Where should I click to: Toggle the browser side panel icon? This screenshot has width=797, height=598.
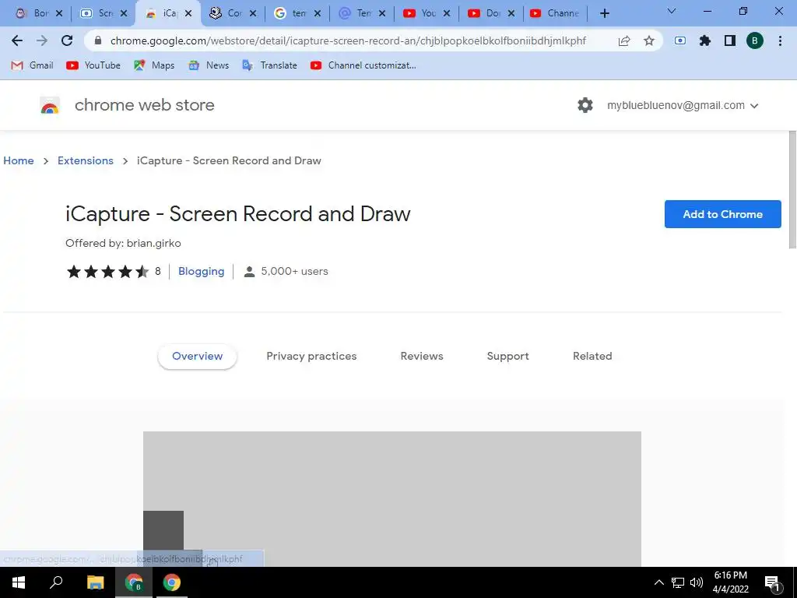click(730, 40)
